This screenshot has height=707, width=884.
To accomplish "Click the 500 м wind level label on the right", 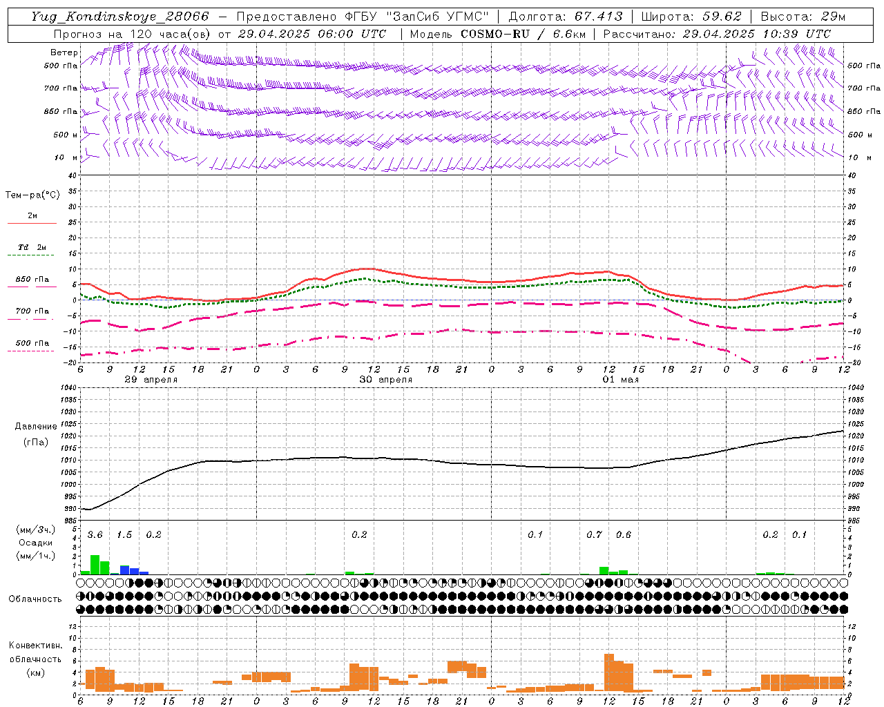I will (860, 135).
